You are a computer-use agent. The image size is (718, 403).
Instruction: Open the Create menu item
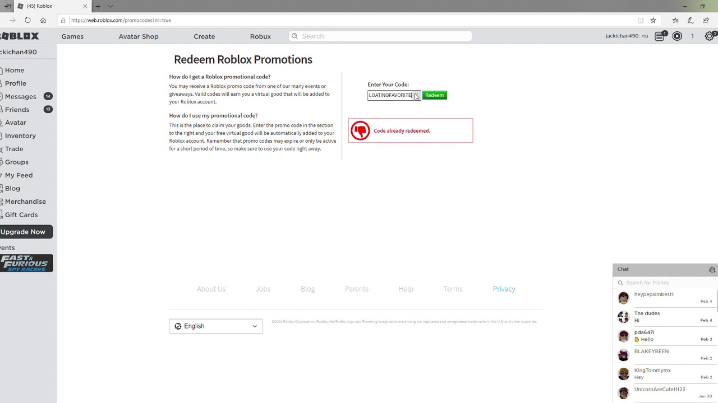click(x=204, y=36)
